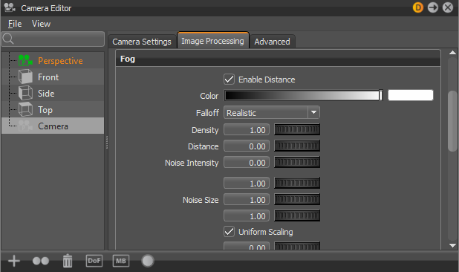Toggle the DoF depth of field button

94,261
